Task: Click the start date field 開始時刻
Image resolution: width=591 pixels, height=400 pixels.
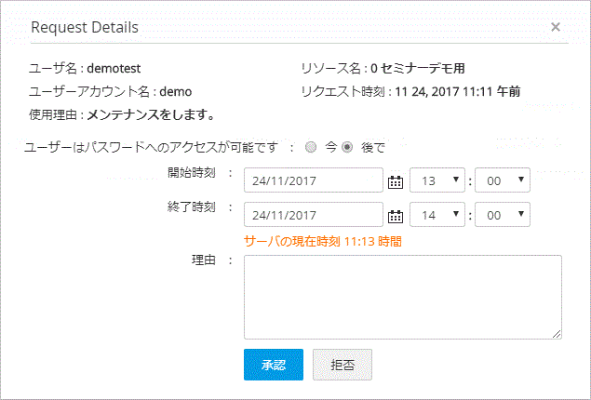Action: coord(313,180)
